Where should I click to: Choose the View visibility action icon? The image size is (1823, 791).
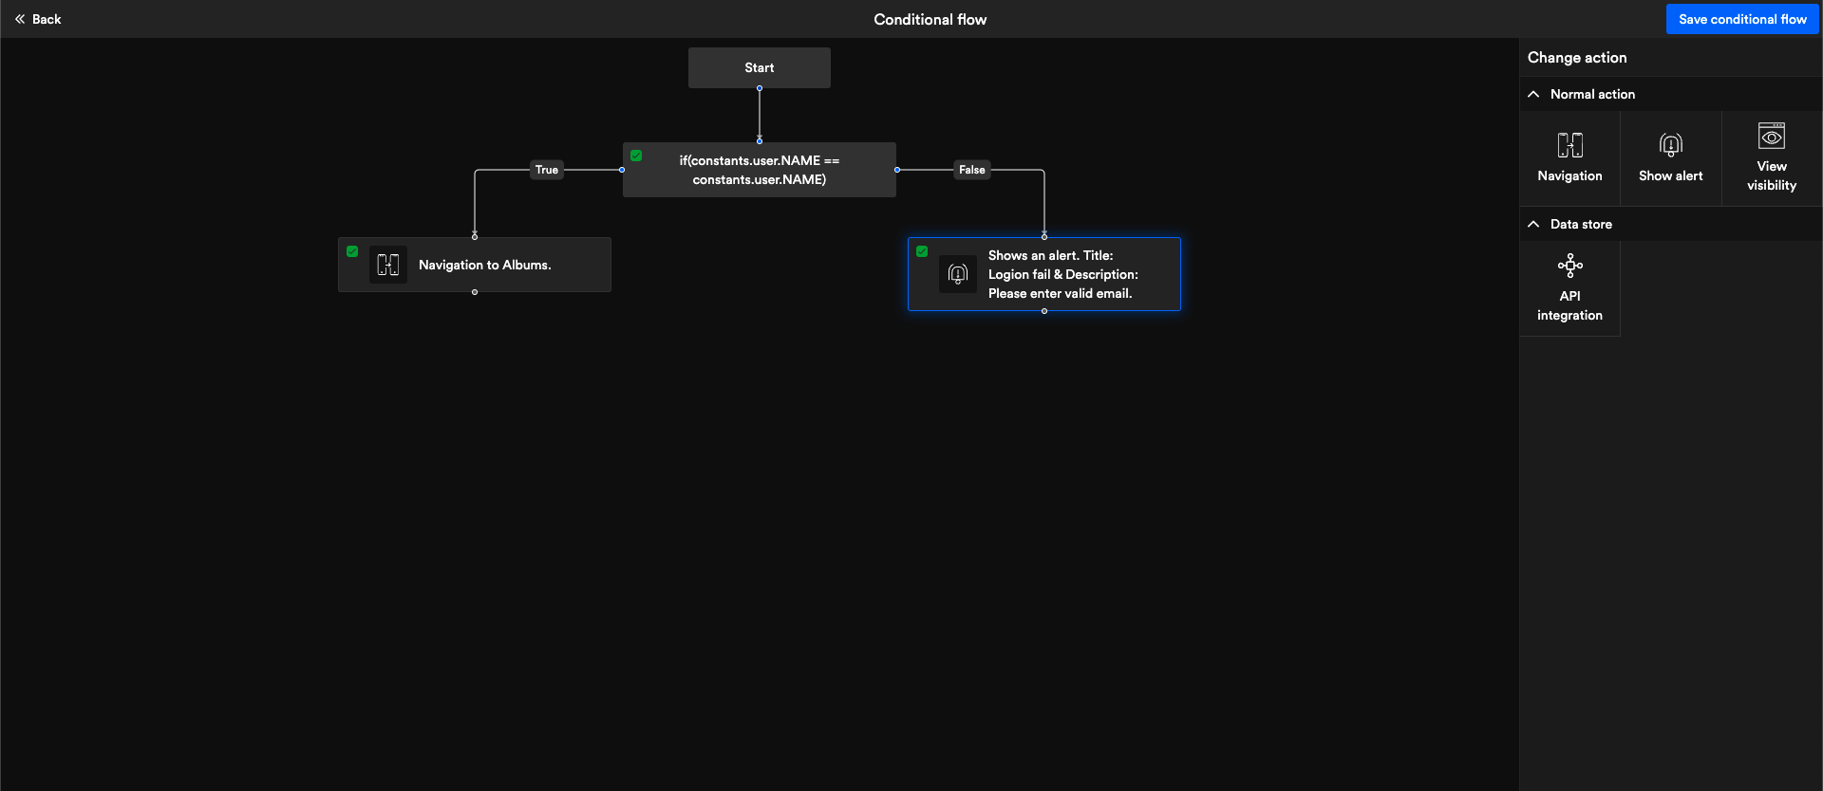[1771, 137]
